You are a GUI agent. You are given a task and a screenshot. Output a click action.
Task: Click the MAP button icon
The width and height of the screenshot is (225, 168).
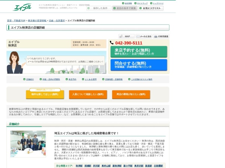[x=121, y=37]
